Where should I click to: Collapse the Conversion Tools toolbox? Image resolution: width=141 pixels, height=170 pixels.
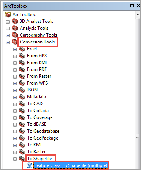click(8, 42)
